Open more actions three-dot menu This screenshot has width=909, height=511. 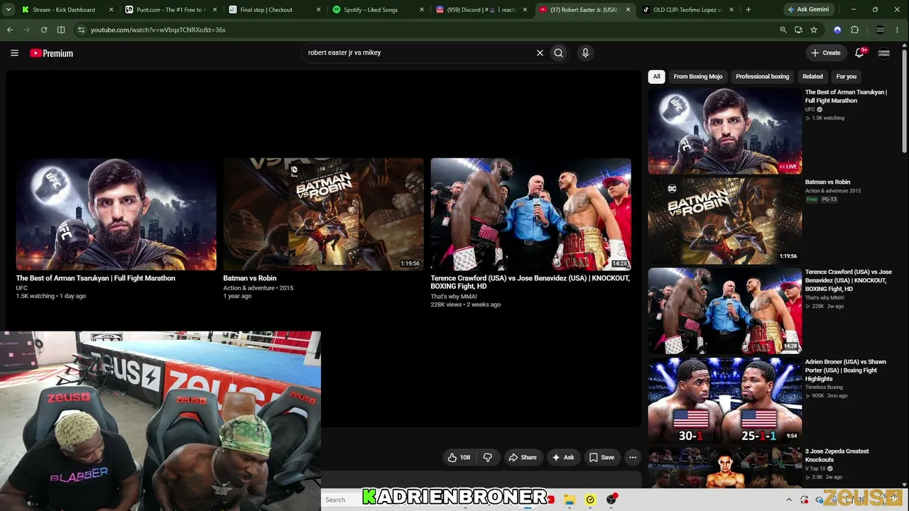(633, 458)
